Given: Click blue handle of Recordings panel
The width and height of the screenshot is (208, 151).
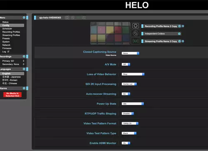Looking at the screenshot, I should tap(27, 56).
